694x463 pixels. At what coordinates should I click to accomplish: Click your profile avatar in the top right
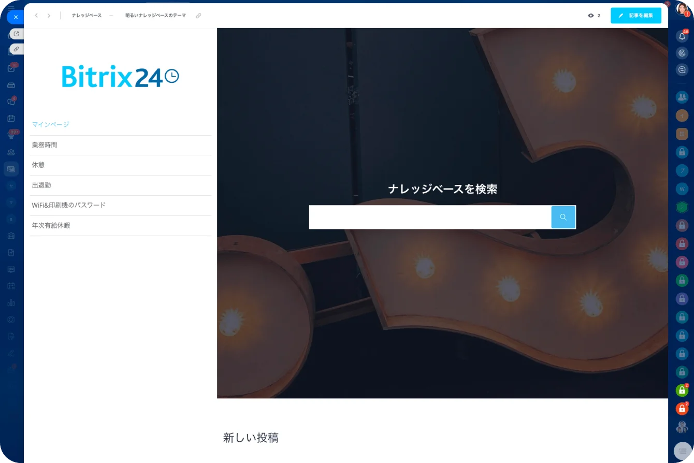pyautogui.click(x=682, y=8)
